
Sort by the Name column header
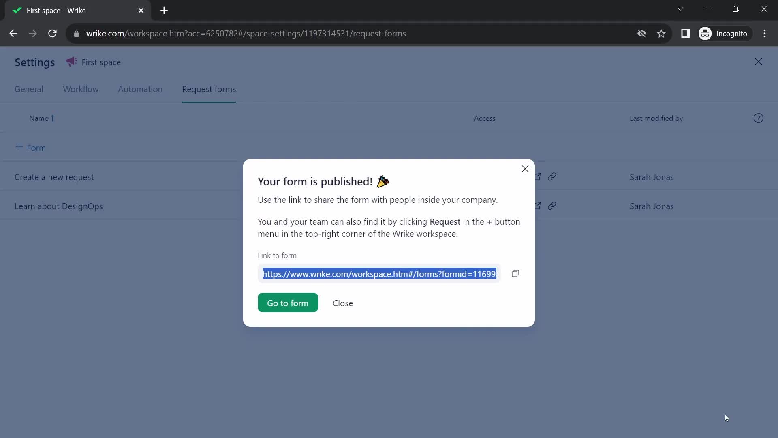(x=41, y=118)
